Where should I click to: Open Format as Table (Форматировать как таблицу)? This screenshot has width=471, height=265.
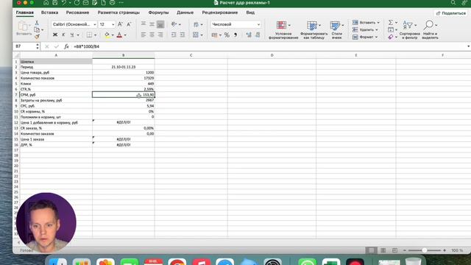pyautogui.click(x=314, y=30)
